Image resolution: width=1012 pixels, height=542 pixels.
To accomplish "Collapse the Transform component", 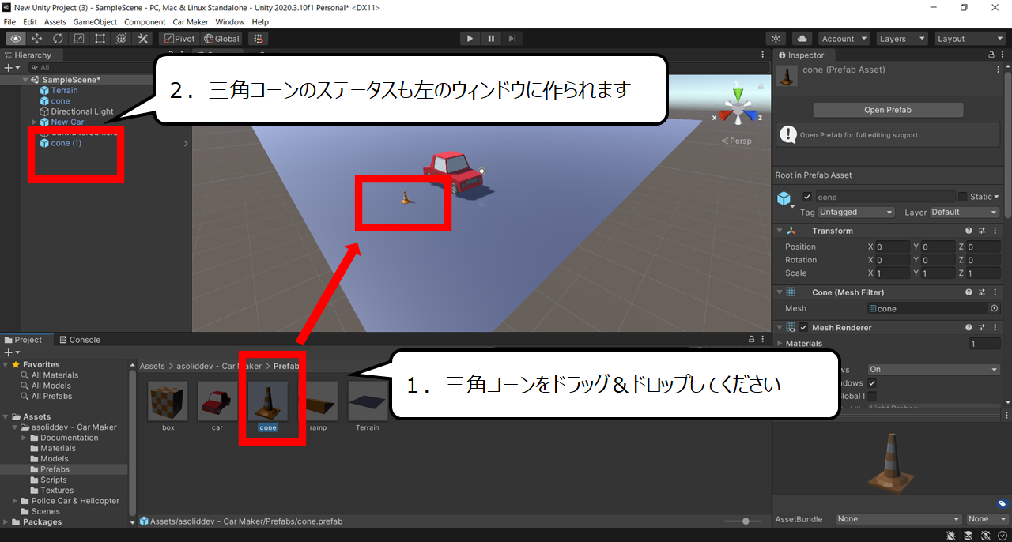I will click(780, 231).
